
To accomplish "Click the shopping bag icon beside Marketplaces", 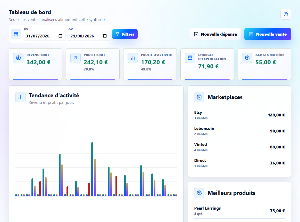I will click(199, 97).
